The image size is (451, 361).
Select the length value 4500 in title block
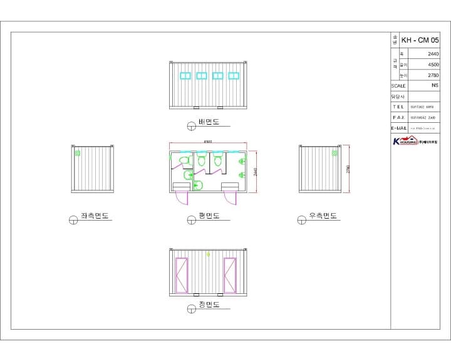[433, 65]
